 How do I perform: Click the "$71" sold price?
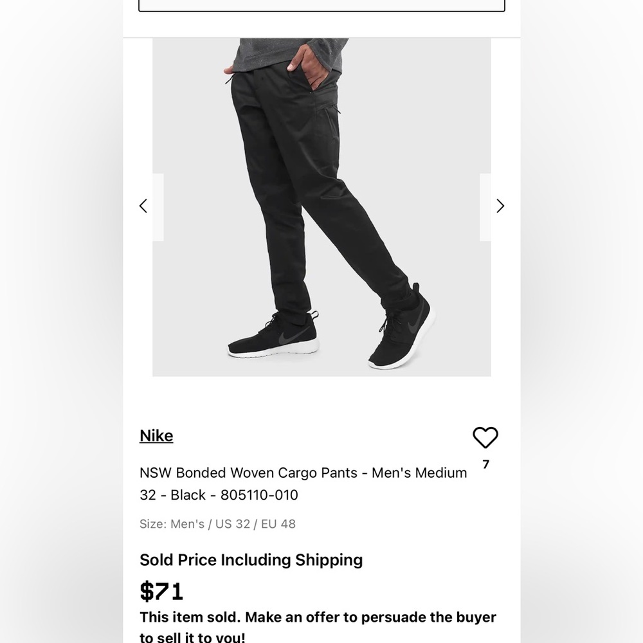(x=161, y=591)
